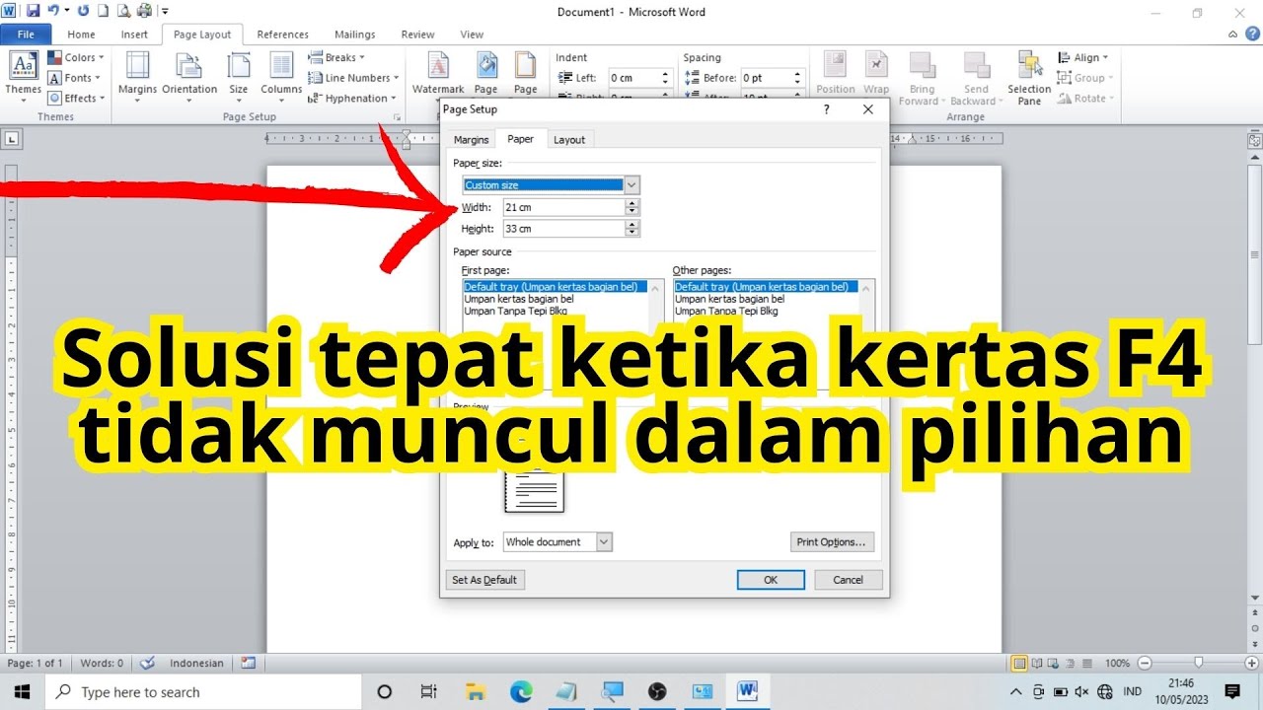Click the Windows Start button
The width and height of the screenshot is (1263, 710).
point(22,691)
